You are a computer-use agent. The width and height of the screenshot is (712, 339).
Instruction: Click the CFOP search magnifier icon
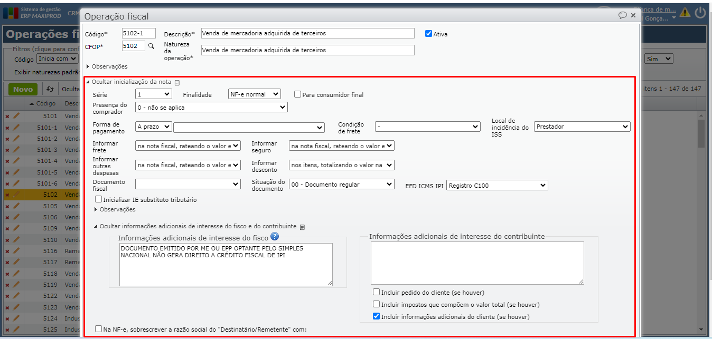pyautogui.click(x=151, y=46)
